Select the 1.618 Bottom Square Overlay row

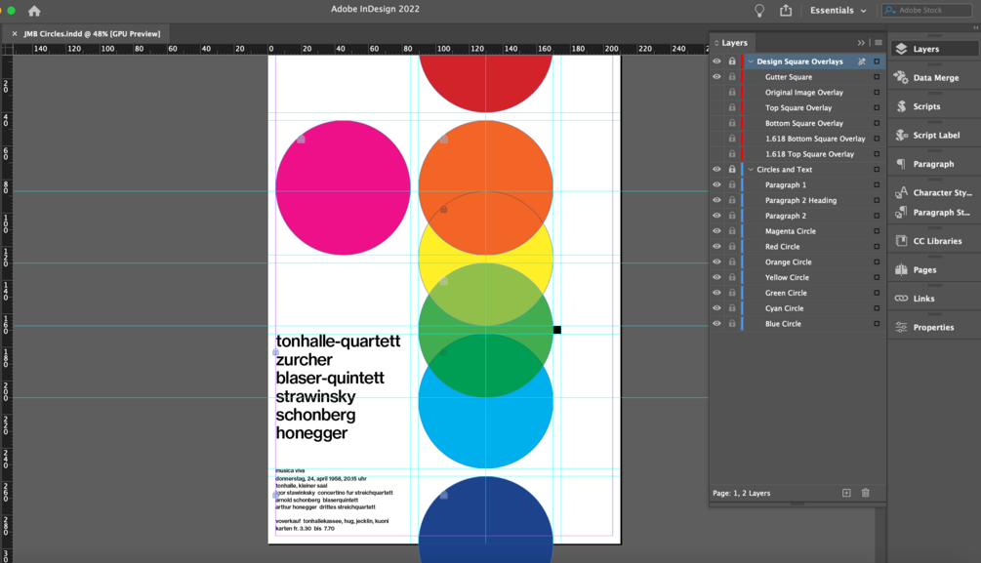797,139
